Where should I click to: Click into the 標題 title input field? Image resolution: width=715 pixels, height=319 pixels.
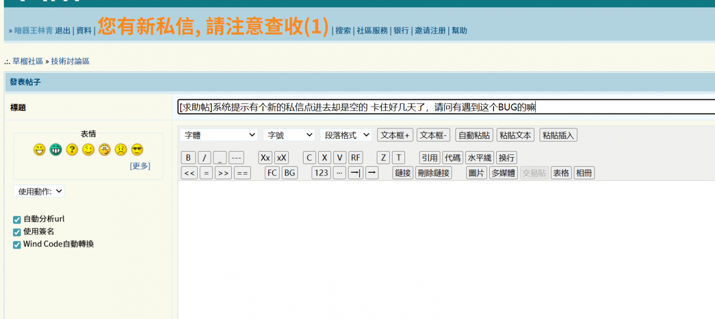point(445,107)
